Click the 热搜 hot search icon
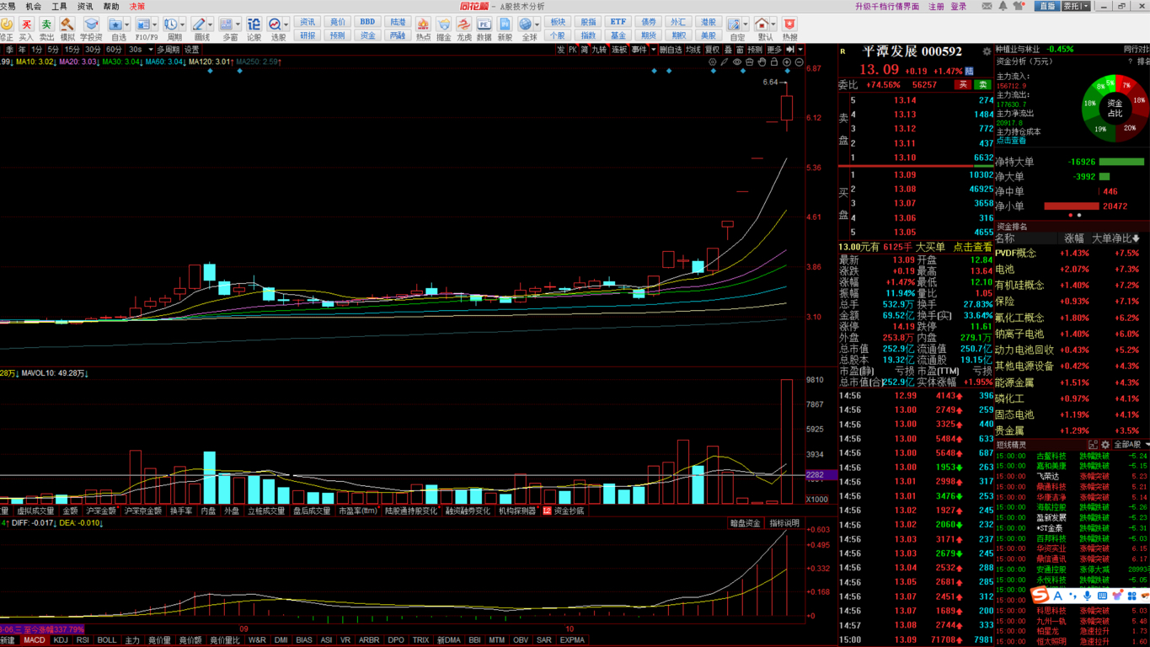1150x647 pixels. click(789, 28)
